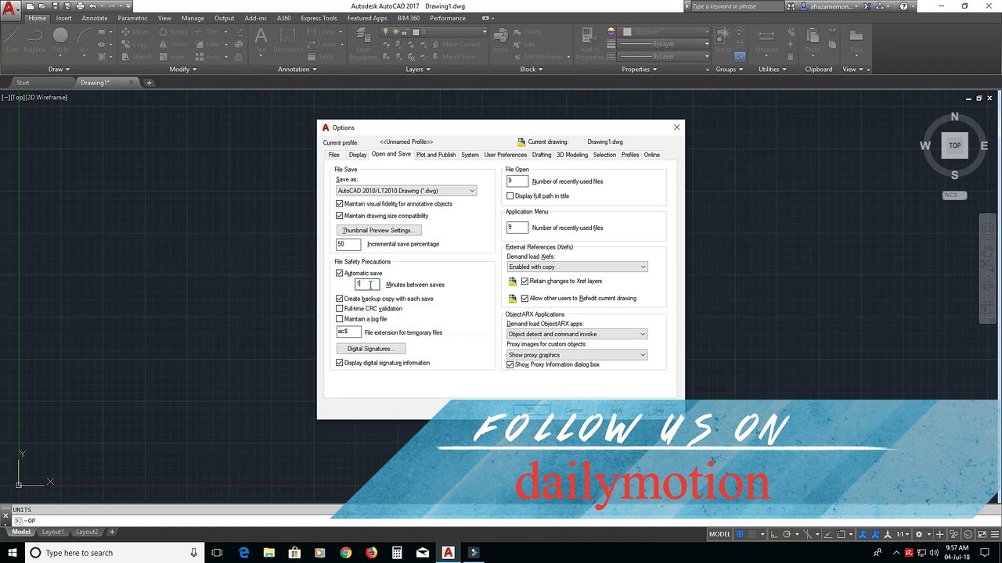Click the Help question mark icon
This screenshot has height=563, width=1002.
point(905,6)
